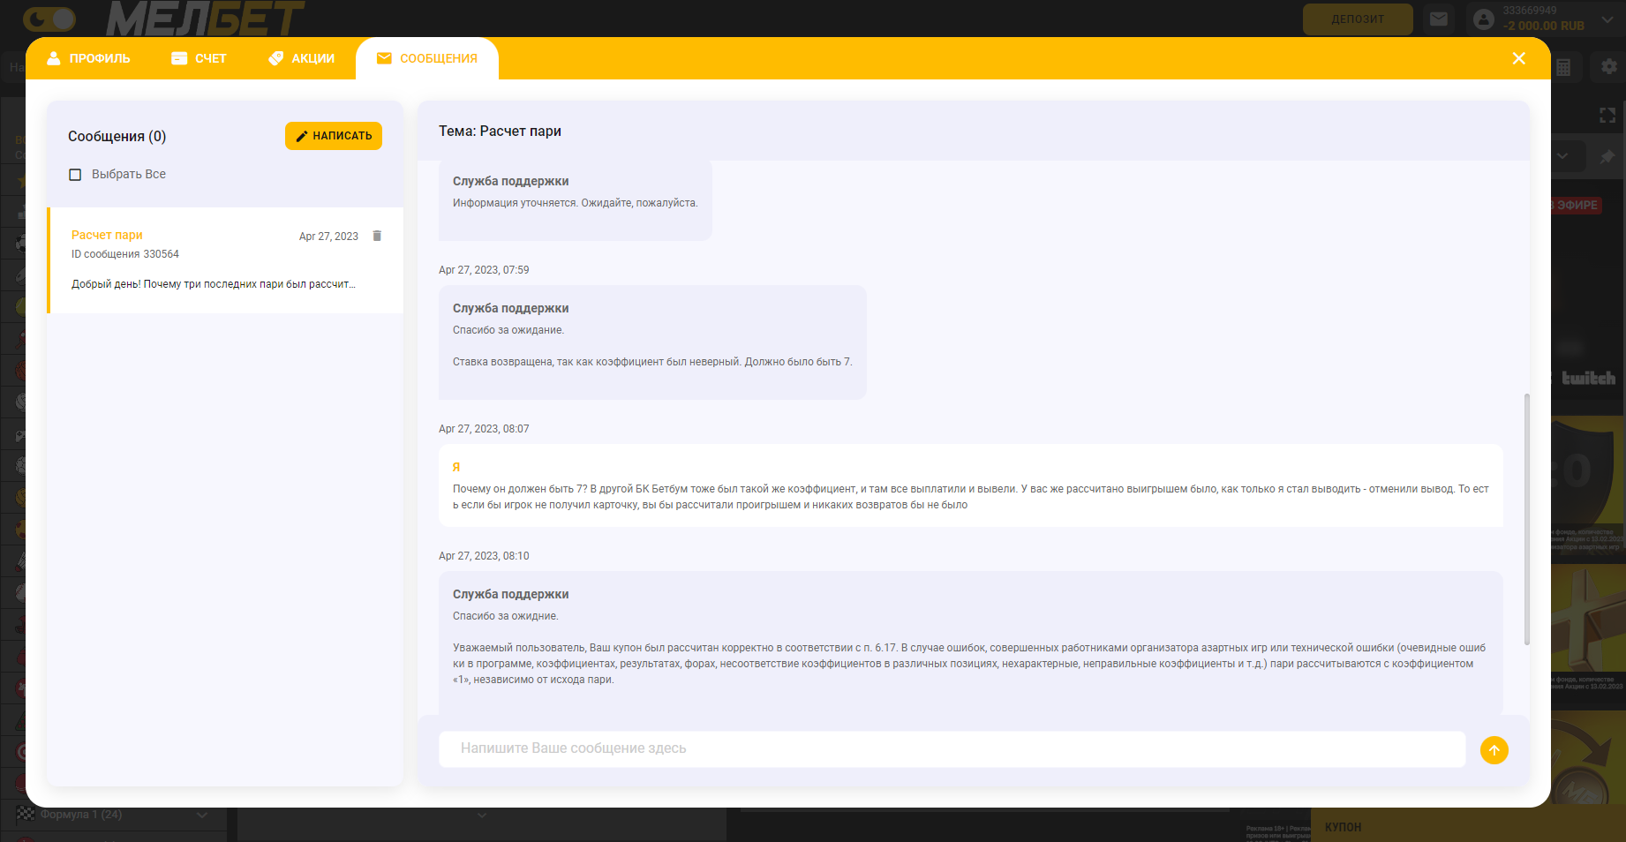Go to the Акции tab
Image resolution: width=1626 pixels, height=842 pixels.
[301, 58]
